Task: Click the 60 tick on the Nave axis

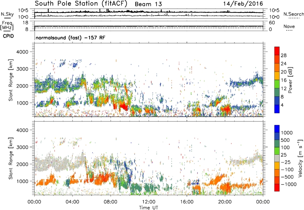Action: (272, 23)
